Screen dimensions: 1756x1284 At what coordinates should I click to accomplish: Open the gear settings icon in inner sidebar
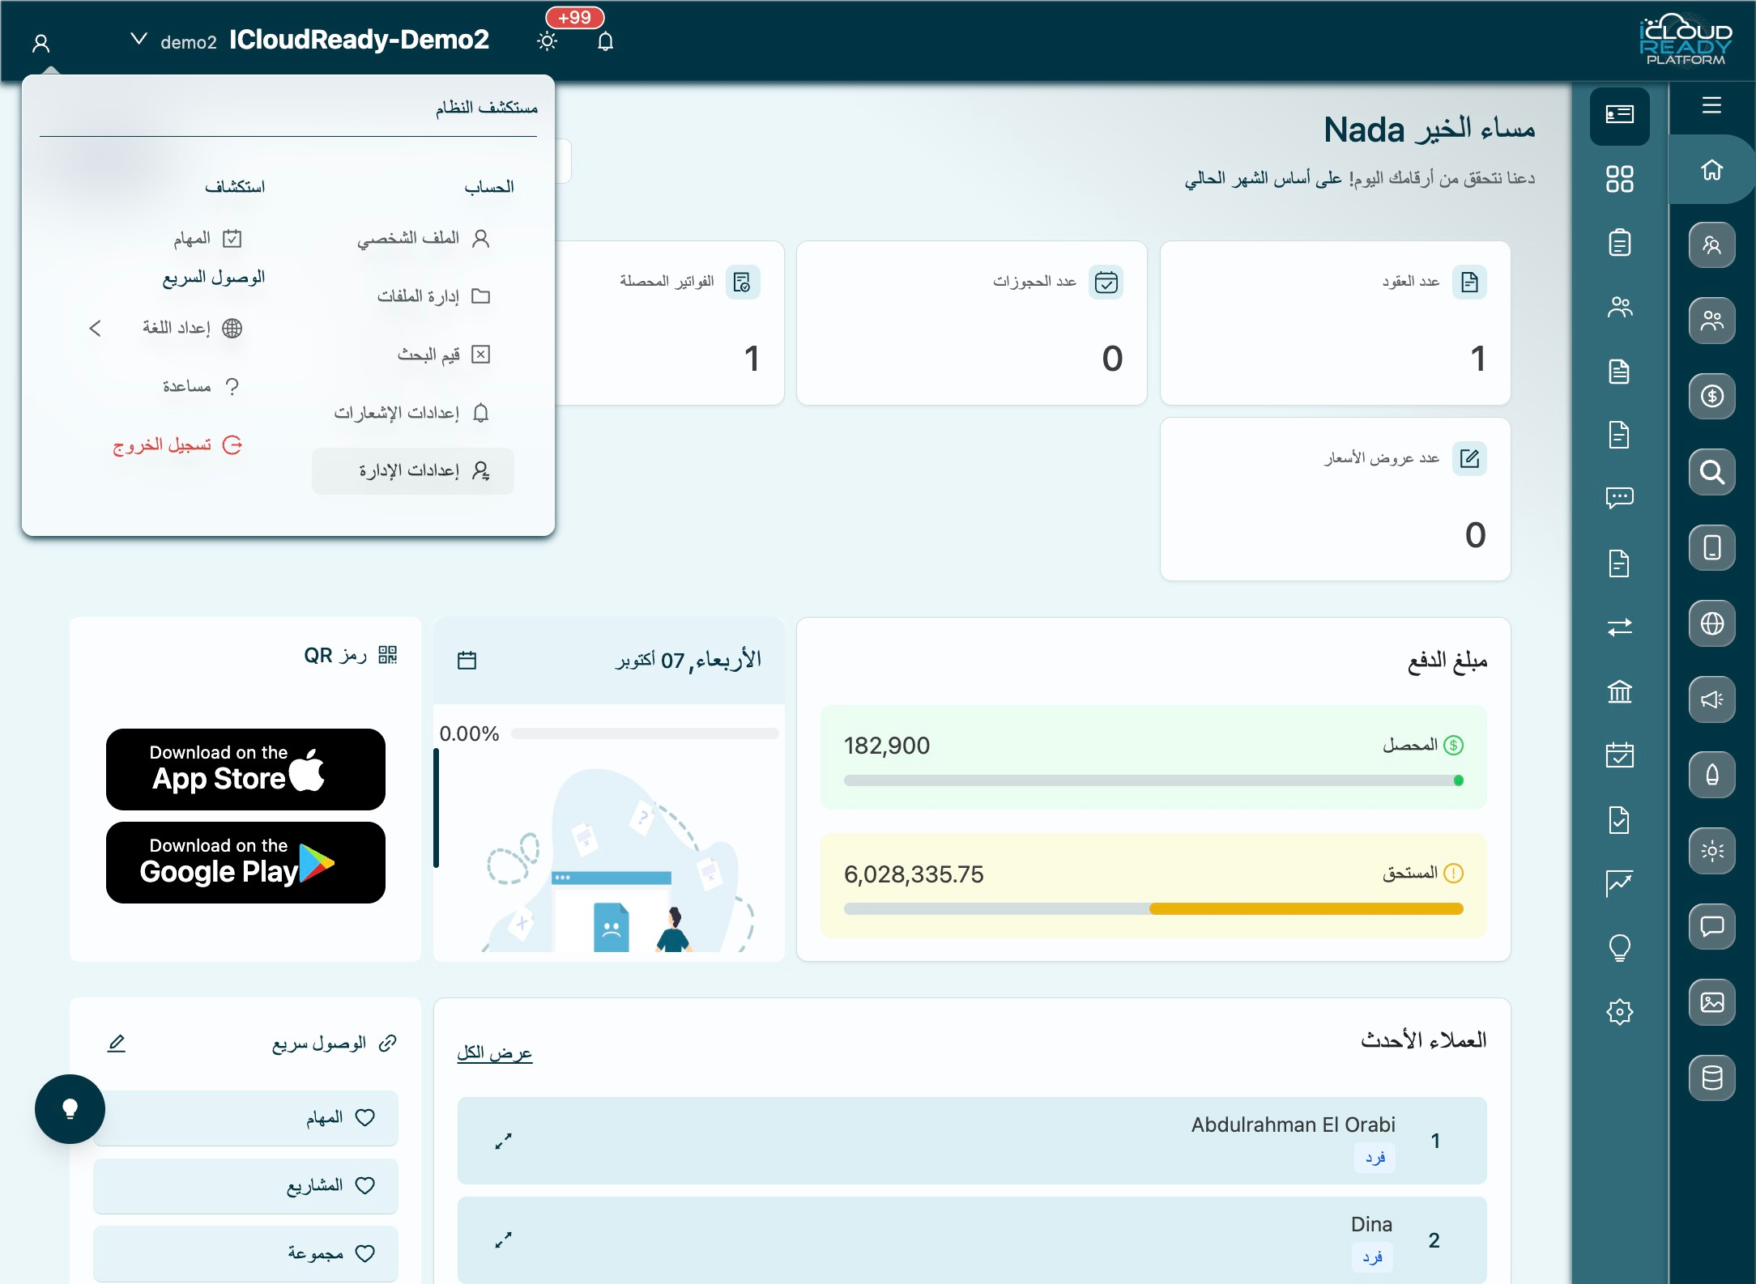(1619, 1011)
